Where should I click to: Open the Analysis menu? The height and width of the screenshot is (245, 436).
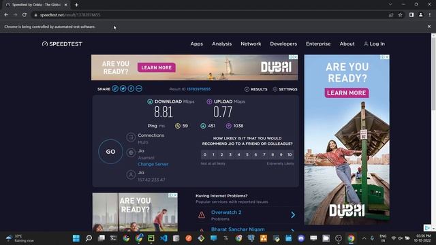pyautogui.click(x=221, y=44)
